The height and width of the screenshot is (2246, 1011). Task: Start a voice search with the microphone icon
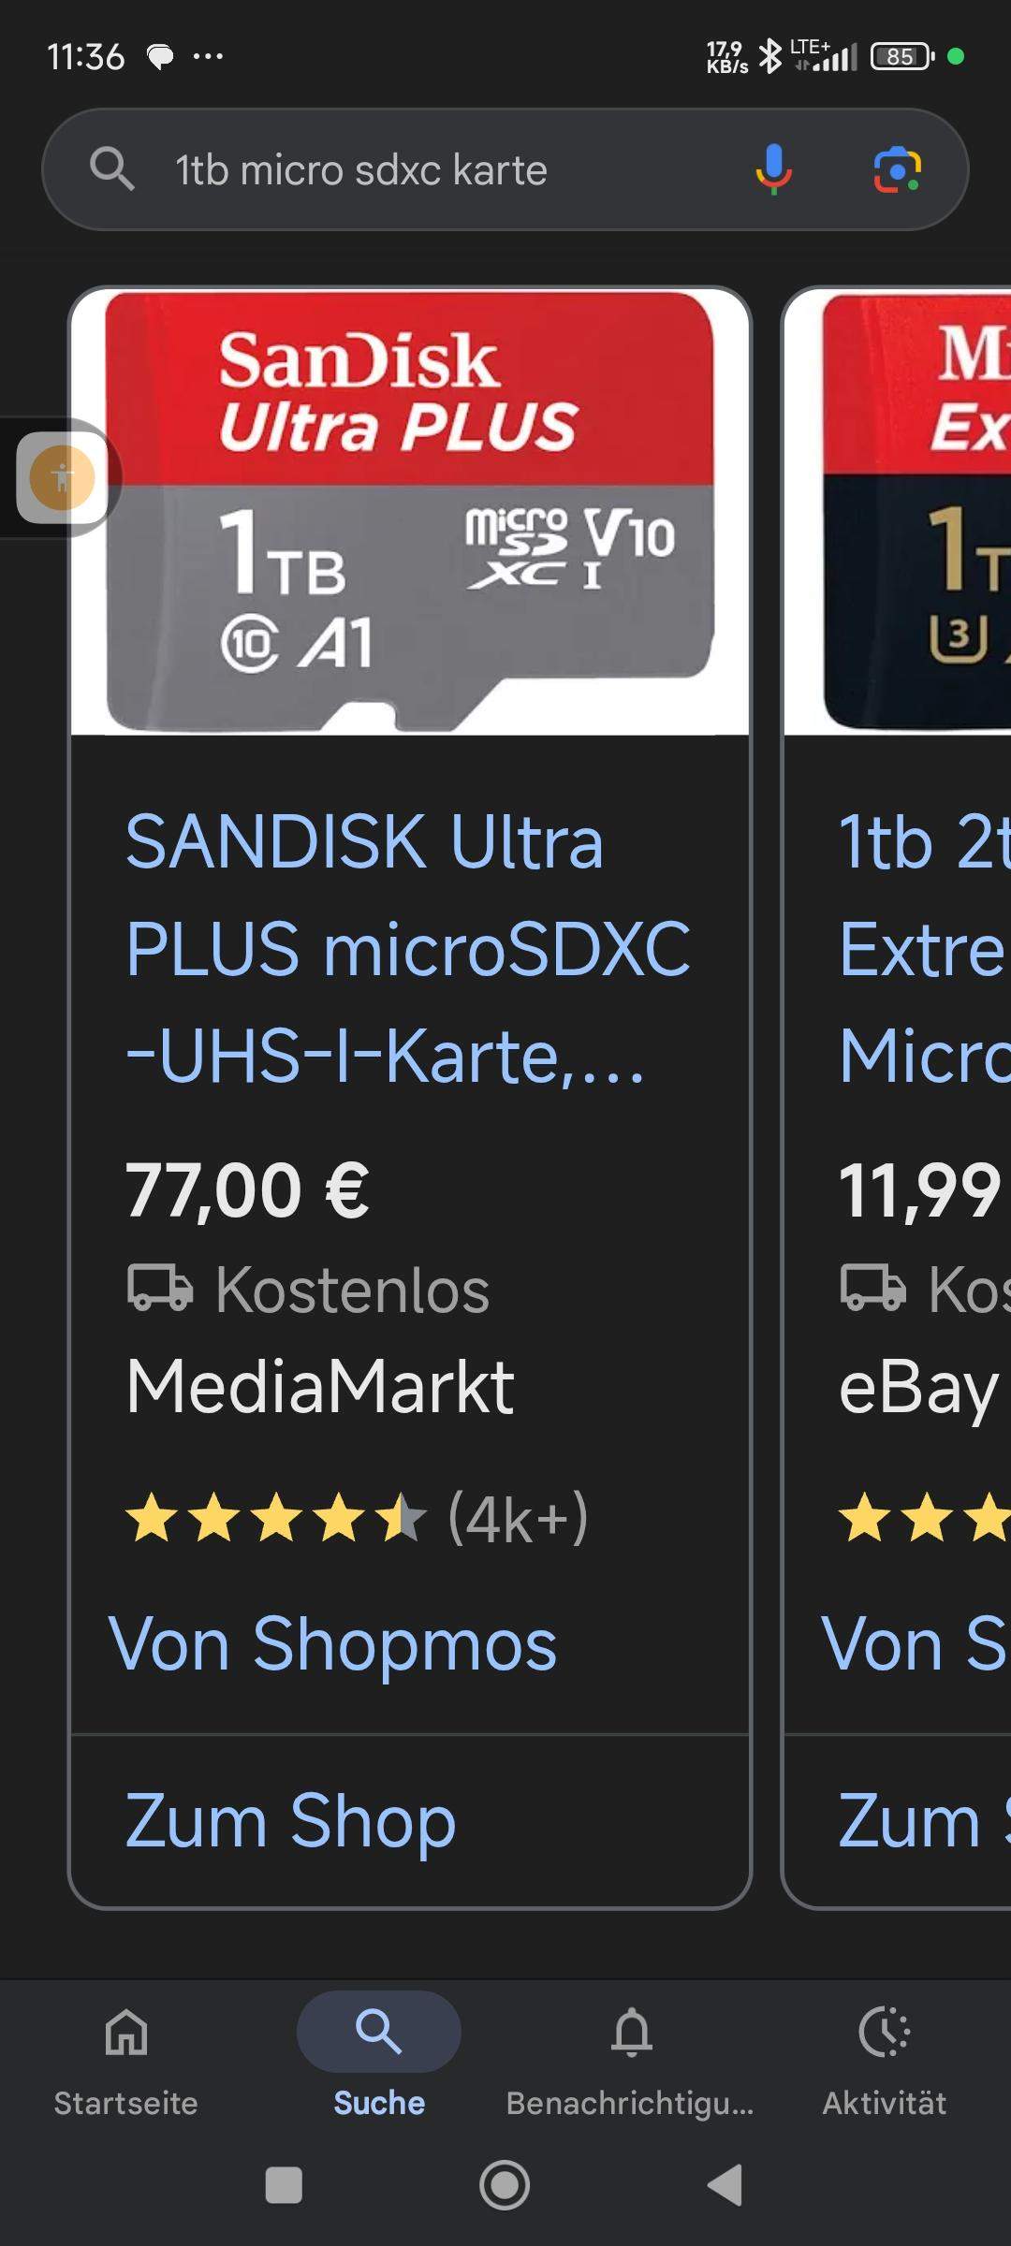773,170
